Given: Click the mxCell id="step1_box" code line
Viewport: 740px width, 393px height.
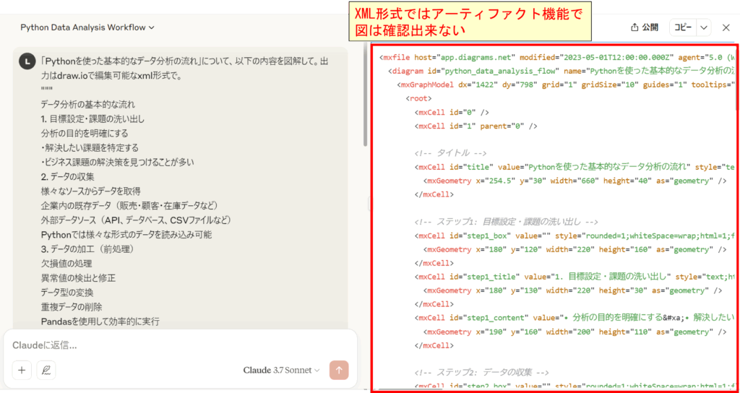Looking at the screenshot, I should [x=575, y=235].
